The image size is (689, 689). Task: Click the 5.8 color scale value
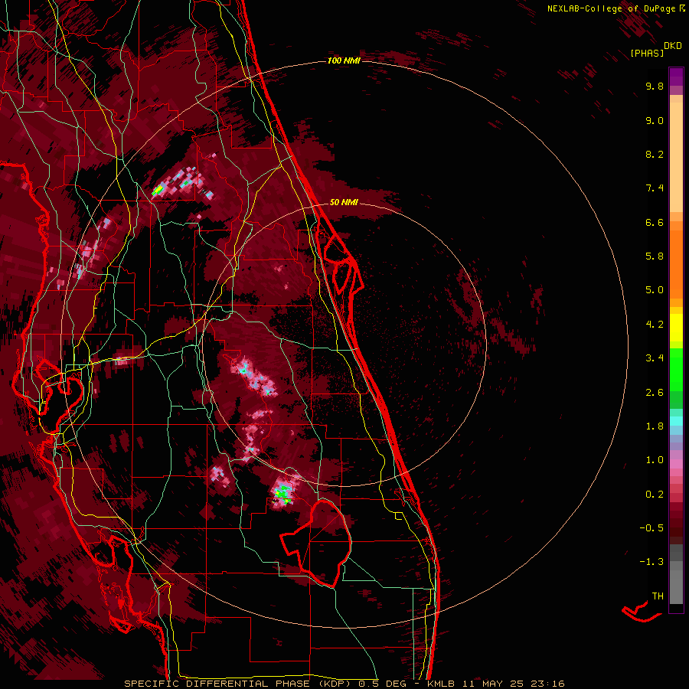tap(655, 256)
